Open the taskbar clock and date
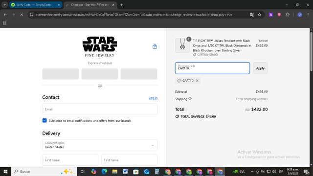This screenshot has height=176, width=313. [x=292, y=172]
